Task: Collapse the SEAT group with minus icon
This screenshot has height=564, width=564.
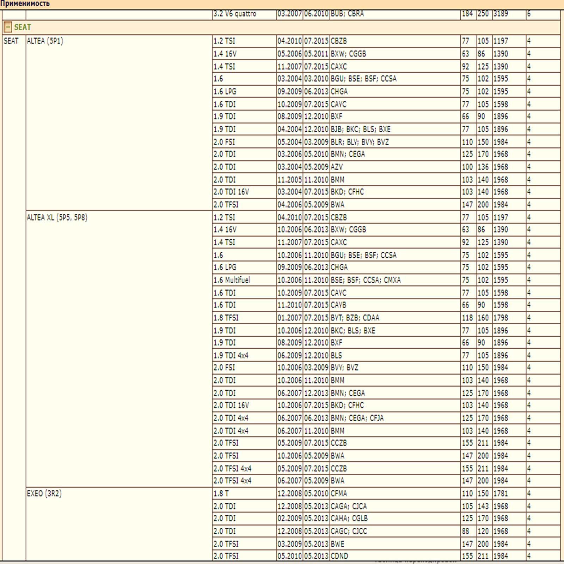Action: click(x=8, y=27)
